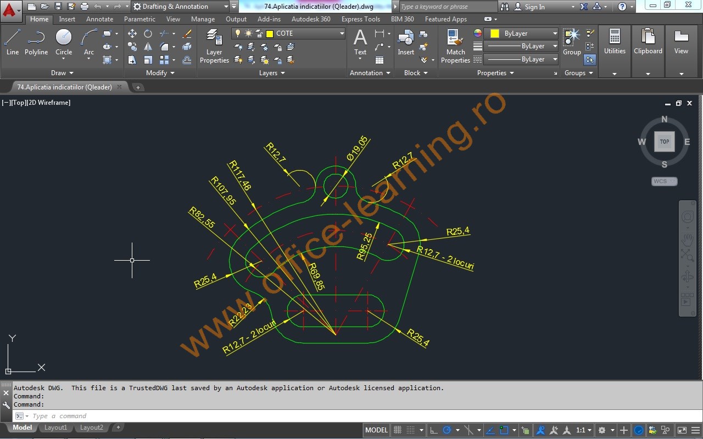This screenshot has width=703, height=439.
Task: Select the Line drawing tool
Action: pyautogui.click(x=12, y=42)
